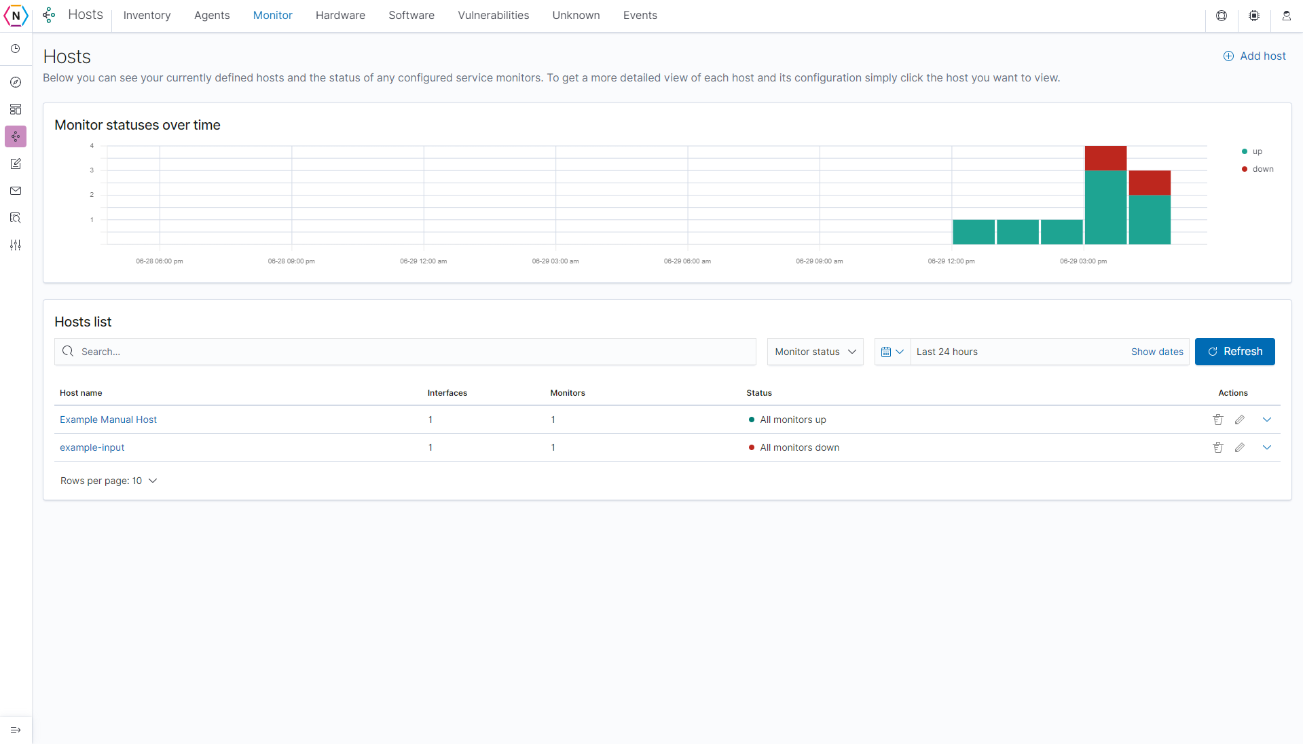Expand example-input row details
1303x744 pixels.
point(1267,447)
